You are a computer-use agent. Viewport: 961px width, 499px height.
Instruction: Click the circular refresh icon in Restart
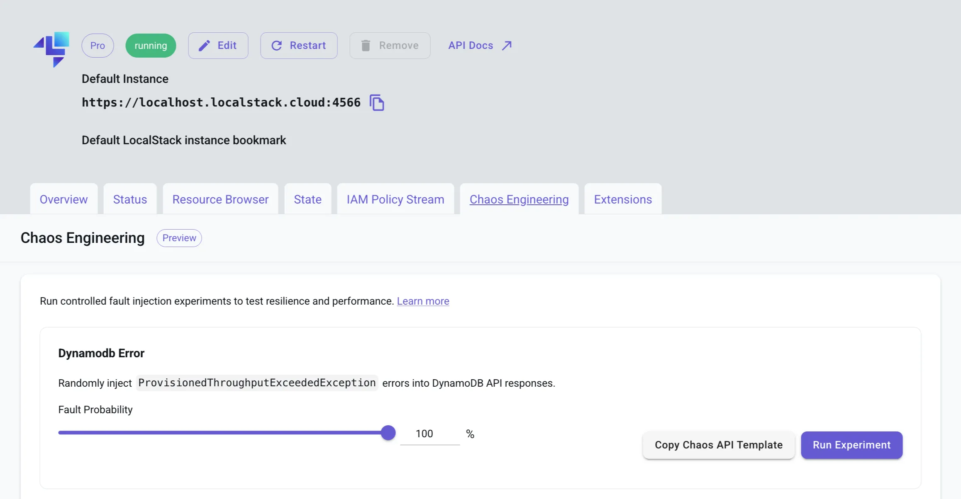(277, 46)
